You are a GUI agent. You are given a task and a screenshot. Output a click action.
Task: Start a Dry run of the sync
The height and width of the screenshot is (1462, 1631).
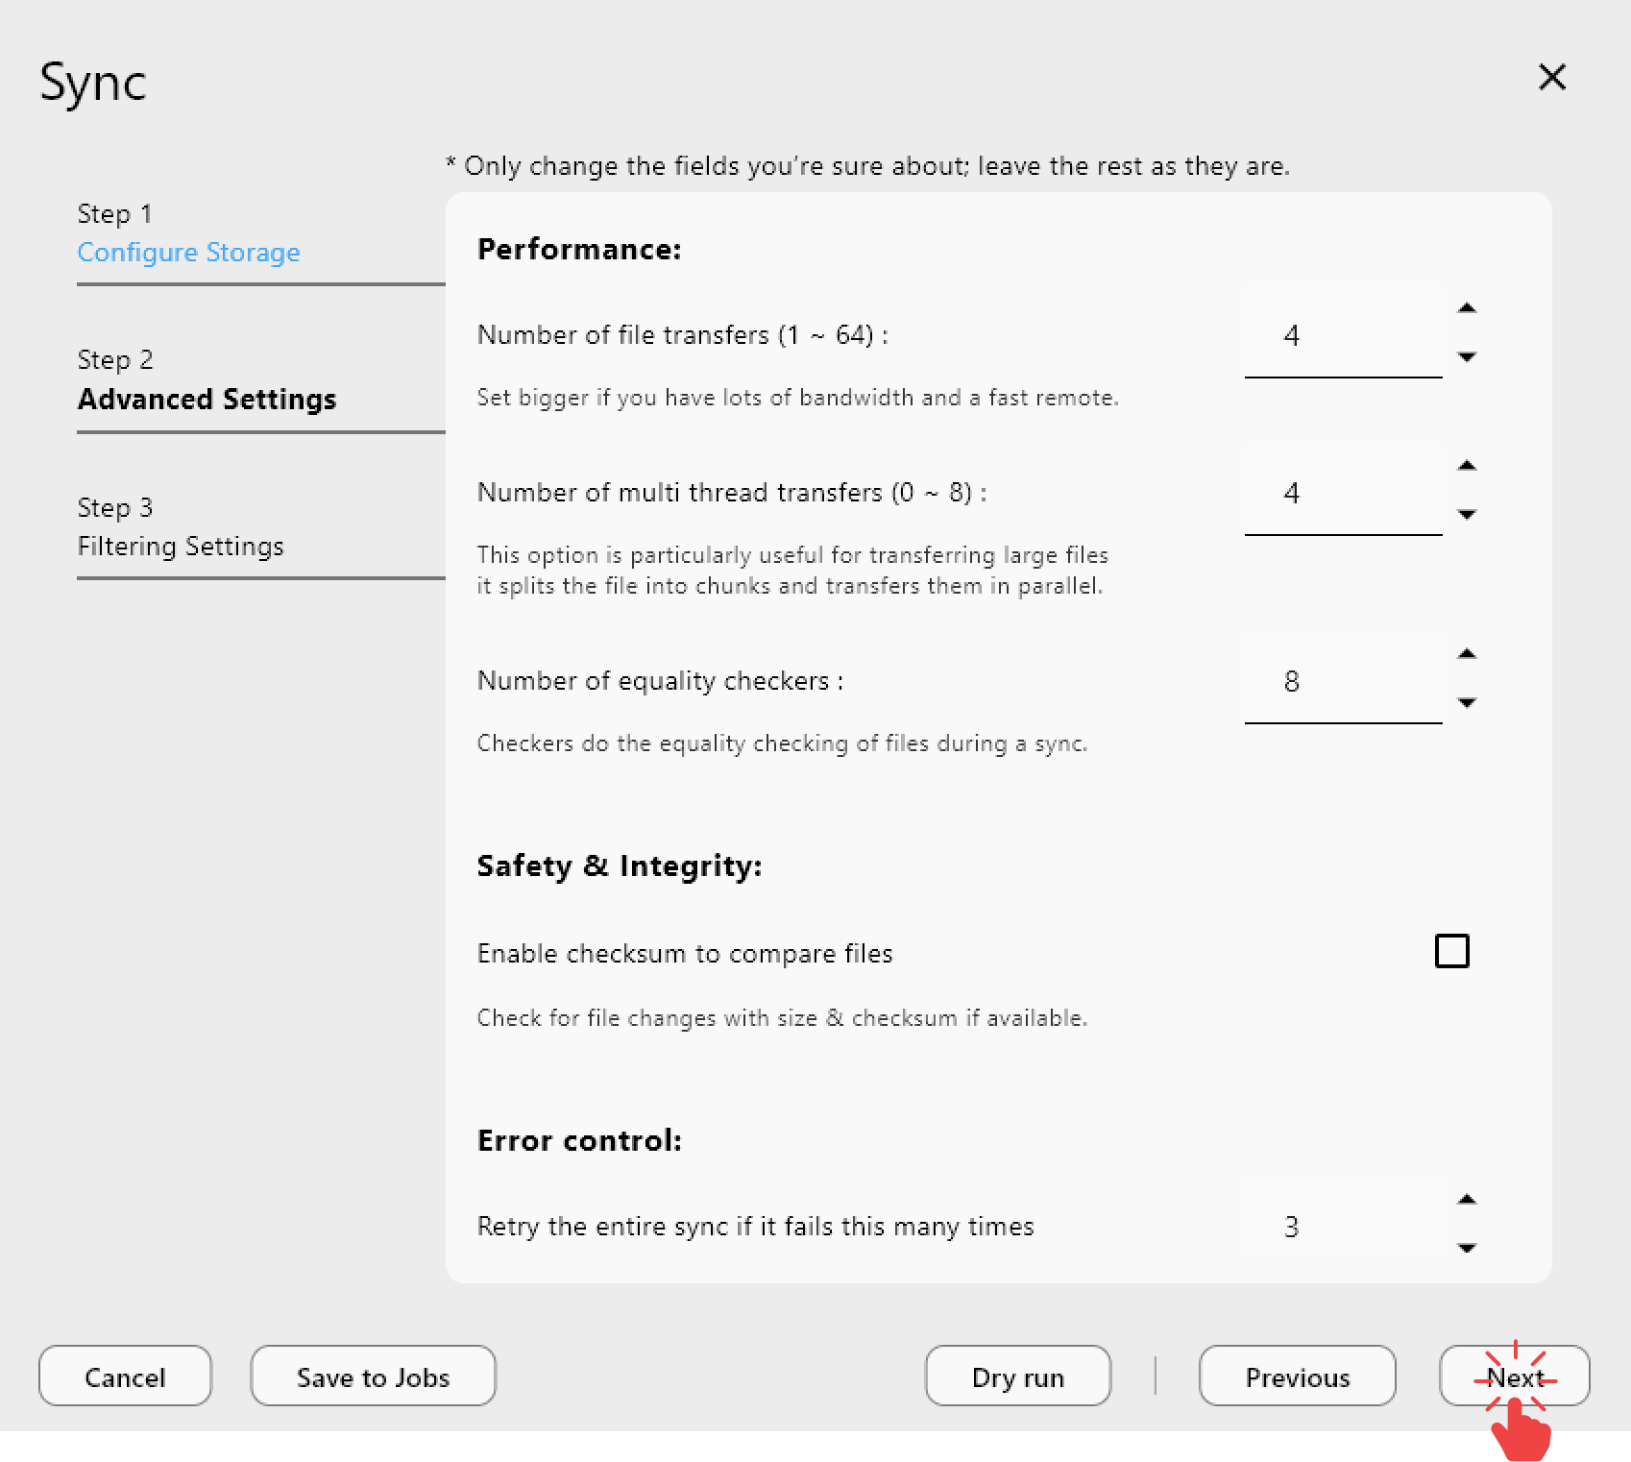1017,1377
